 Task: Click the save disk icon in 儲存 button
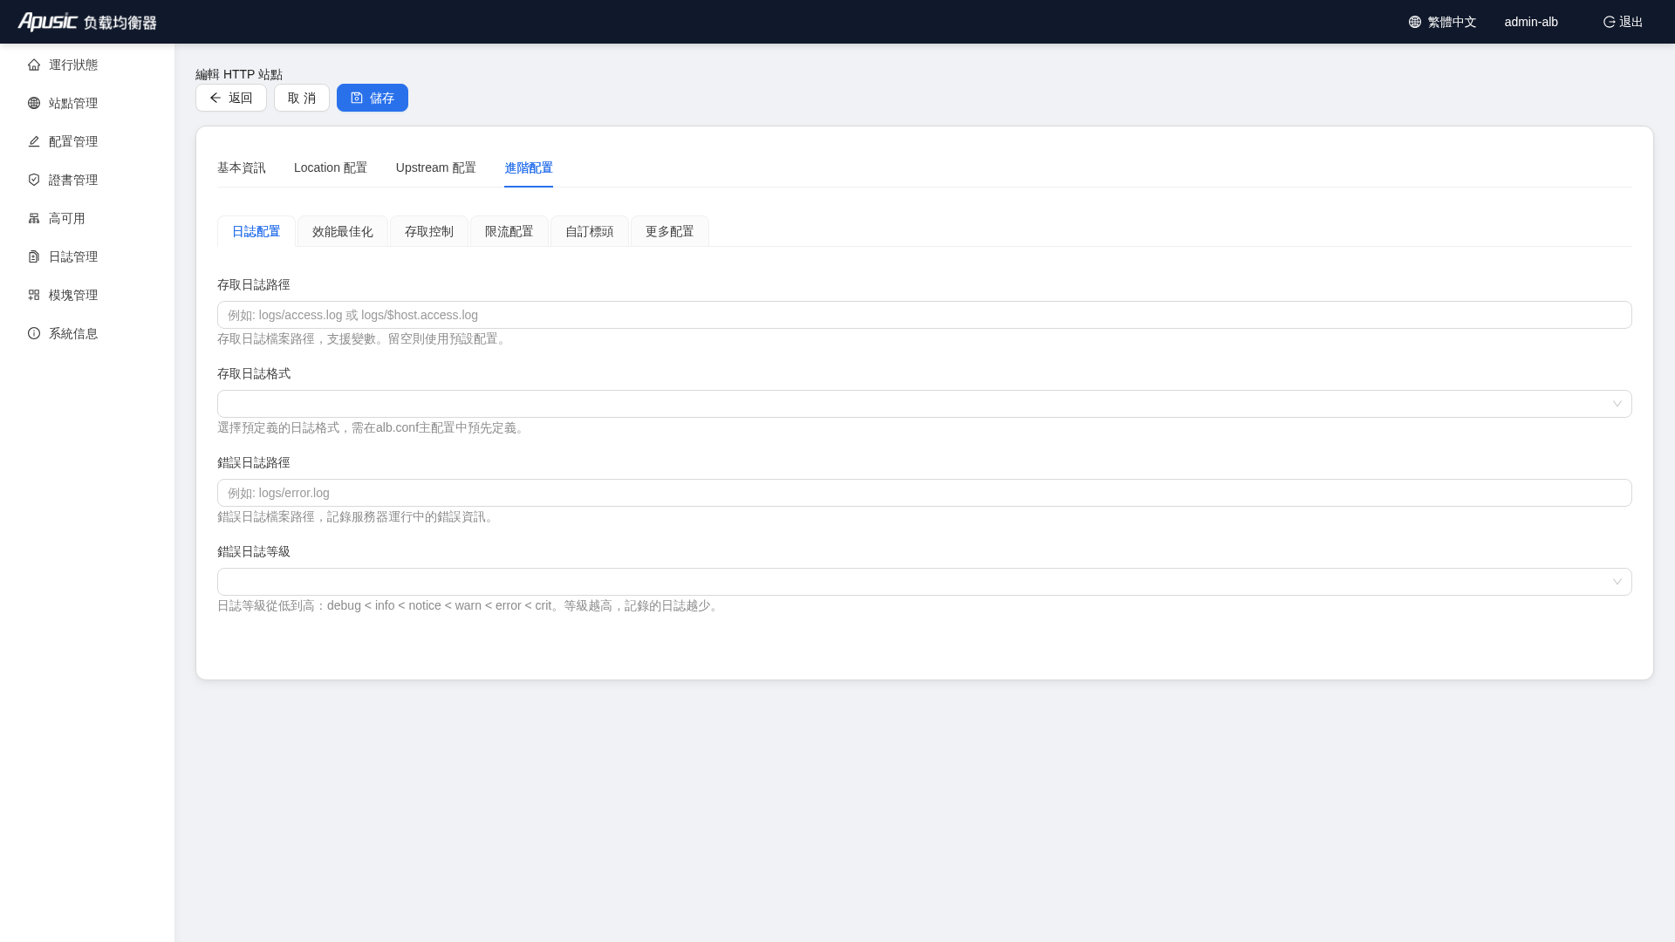(357, 98)
